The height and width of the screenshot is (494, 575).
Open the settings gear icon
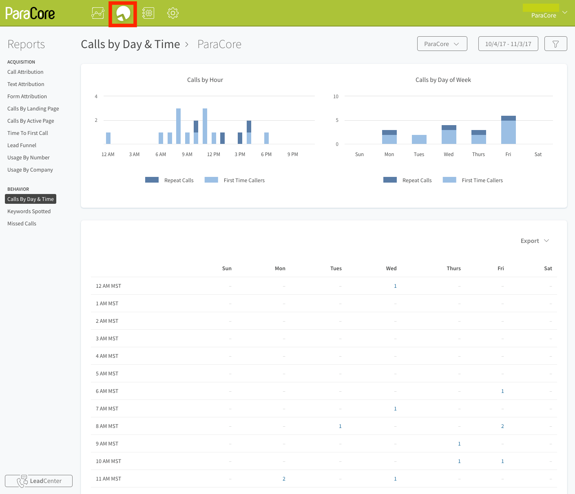[173, 13]
